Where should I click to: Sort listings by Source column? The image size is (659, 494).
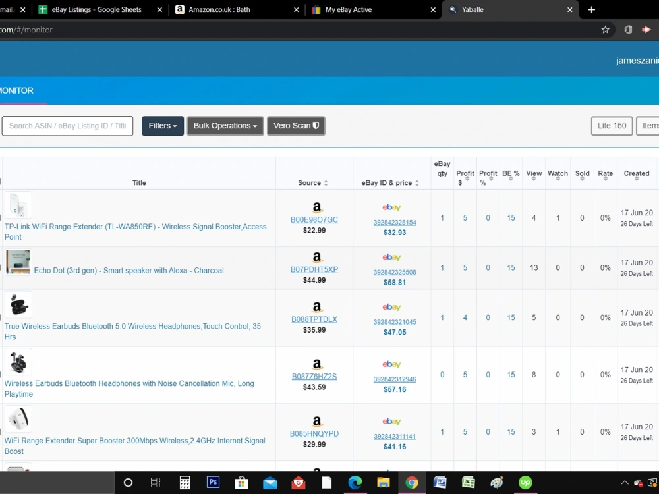coord(313,182)
